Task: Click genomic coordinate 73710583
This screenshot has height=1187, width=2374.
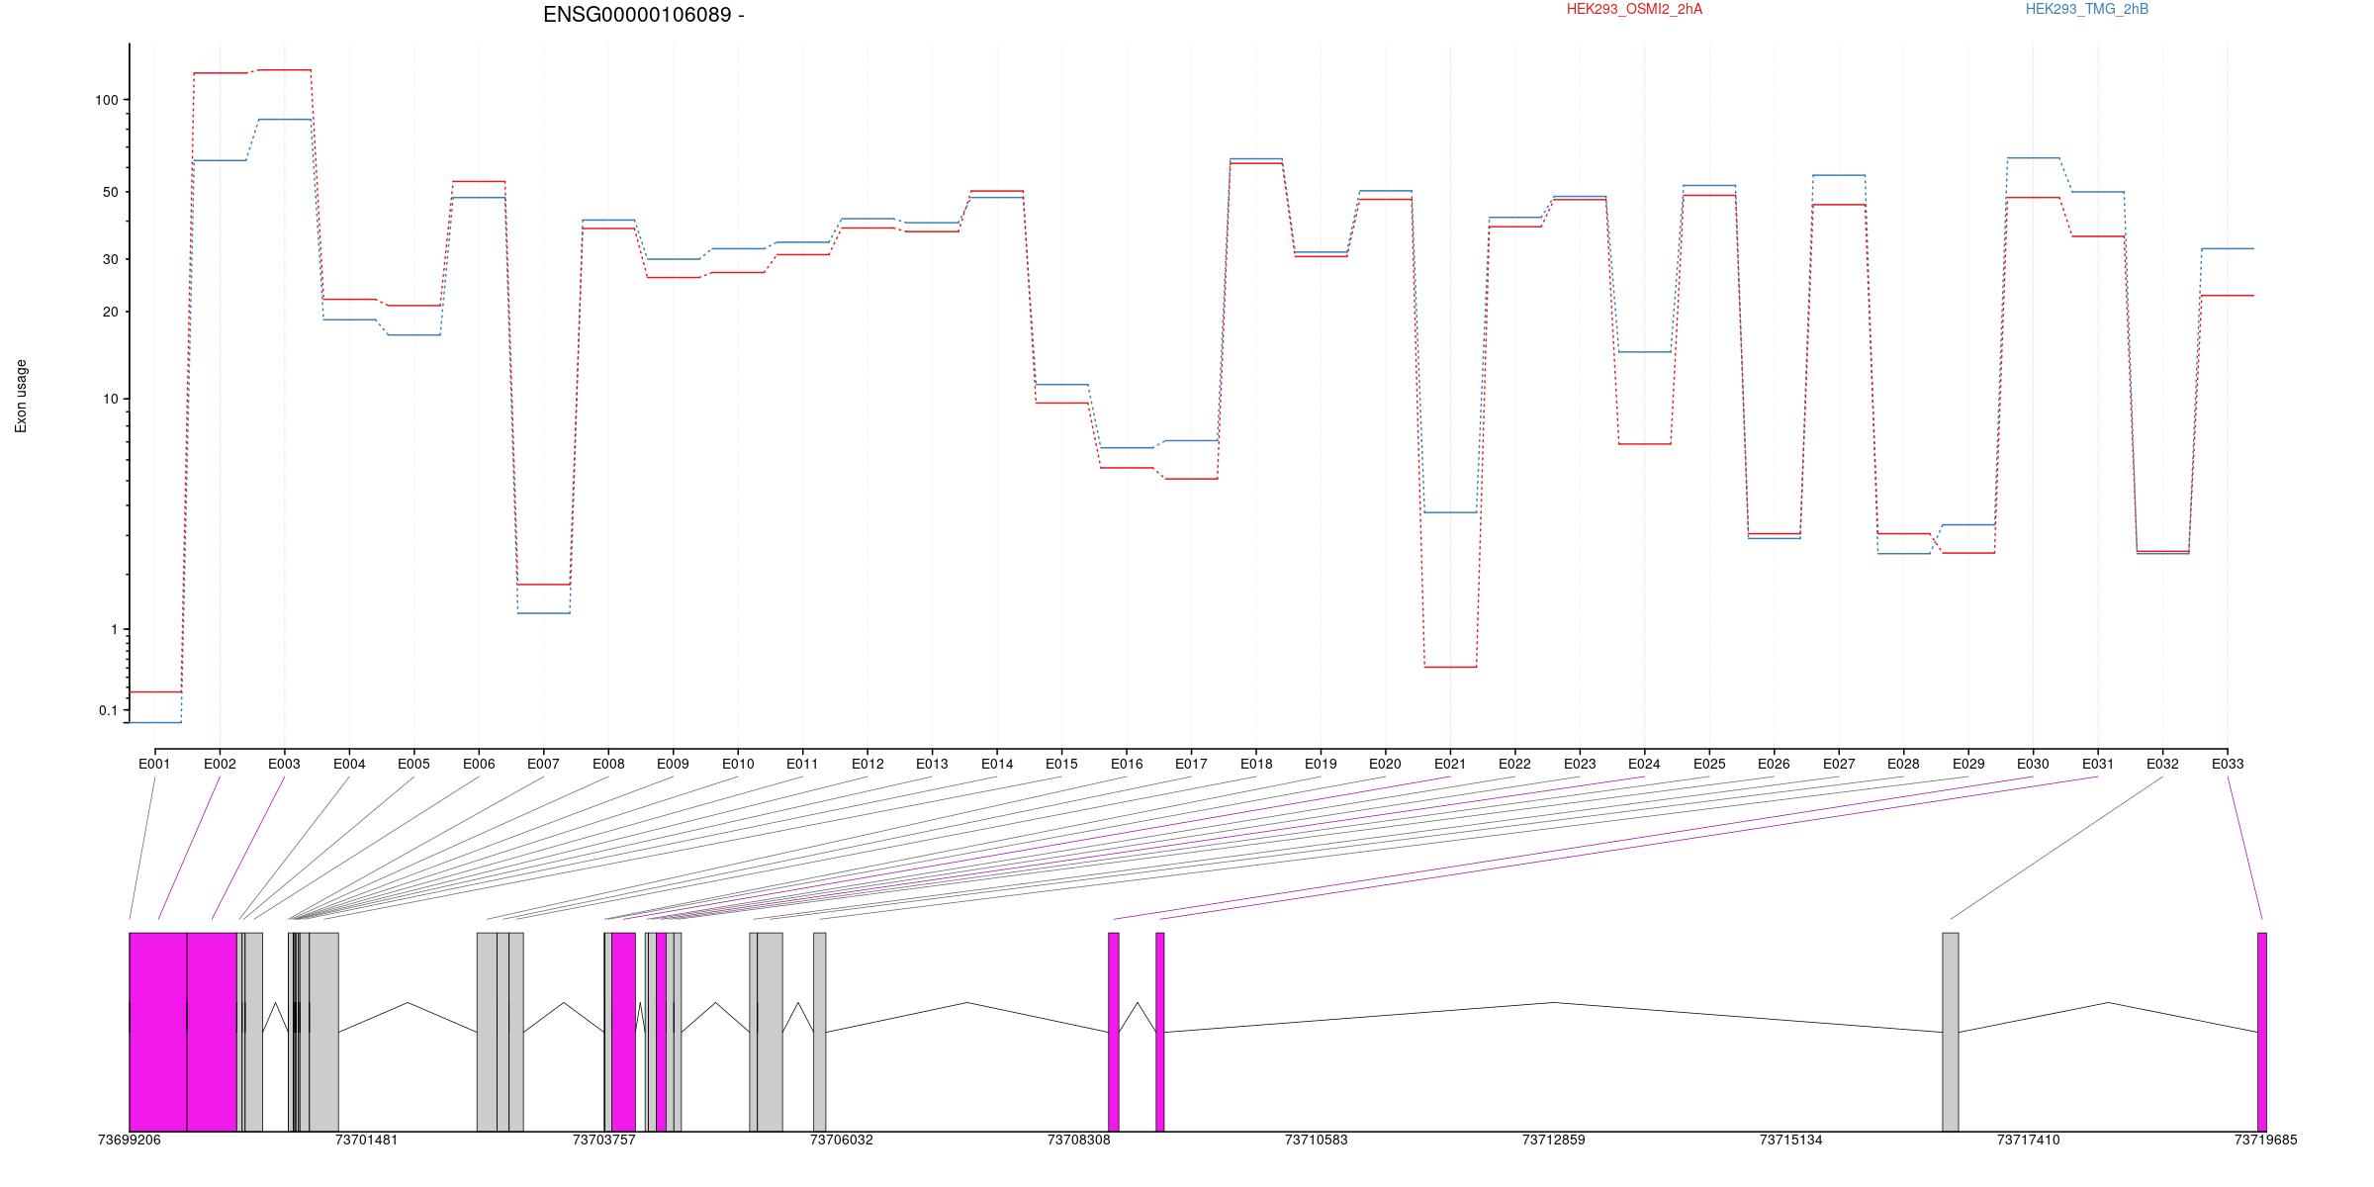Action: (x=1316, y=1140)
